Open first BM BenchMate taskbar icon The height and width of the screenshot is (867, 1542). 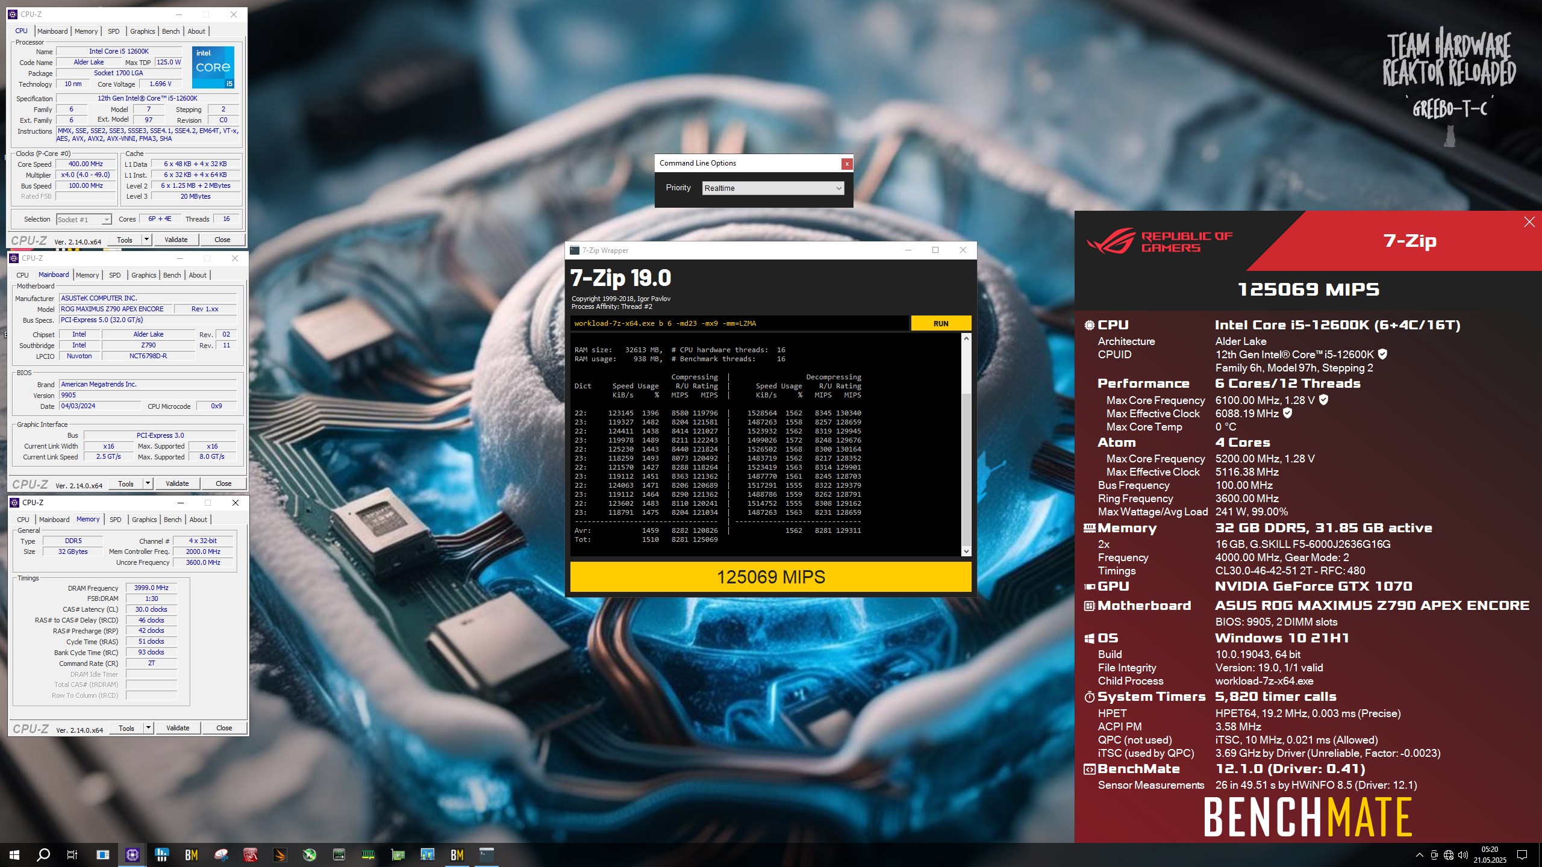coord(191,854)
